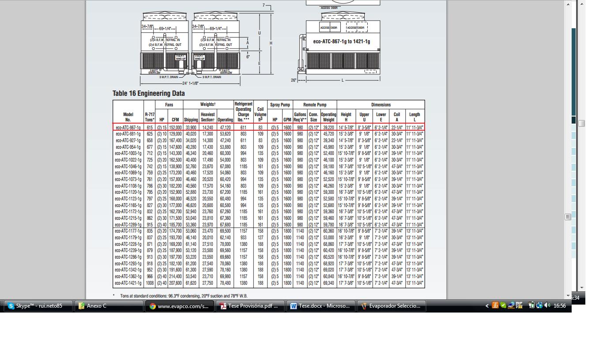Click the inner scrollbar up arrow
Screen dimensions: 603x339
point(568,4)
